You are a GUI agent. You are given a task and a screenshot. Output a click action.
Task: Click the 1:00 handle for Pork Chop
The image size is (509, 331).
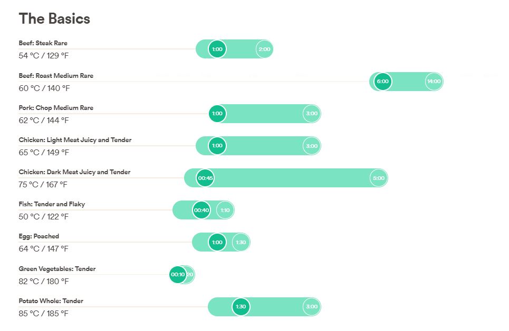217,114
